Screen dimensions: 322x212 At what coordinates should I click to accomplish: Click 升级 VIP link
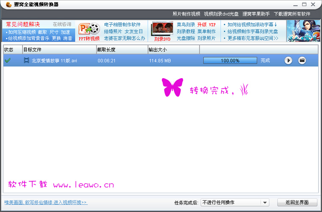point(207,24)
